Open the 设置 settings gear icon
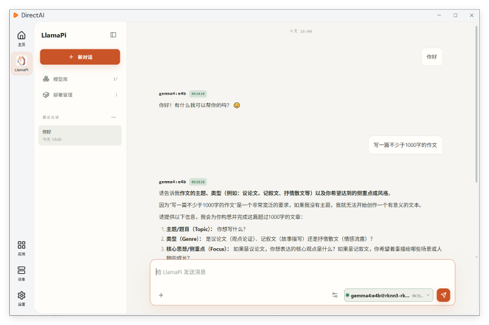Screen dimensions: 489x325 click(21, 299)
